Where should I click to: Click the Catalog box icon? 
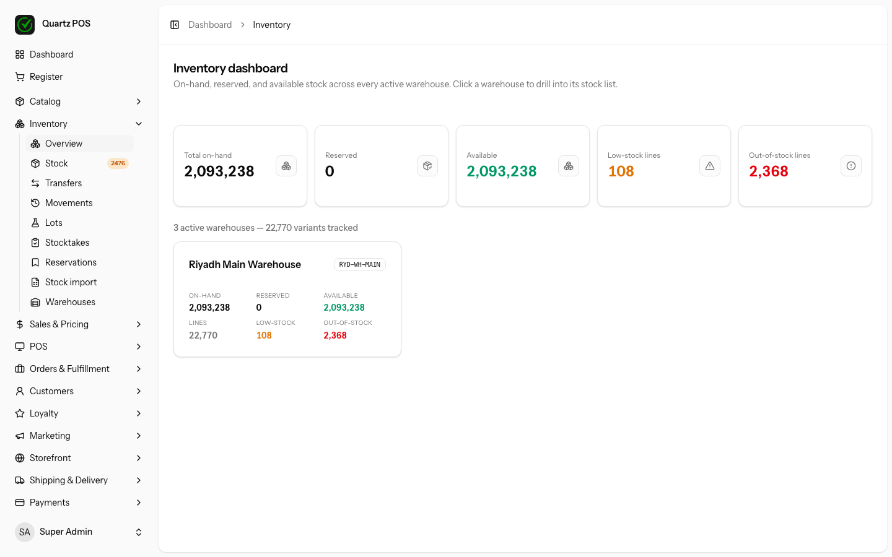coord(20,101)
